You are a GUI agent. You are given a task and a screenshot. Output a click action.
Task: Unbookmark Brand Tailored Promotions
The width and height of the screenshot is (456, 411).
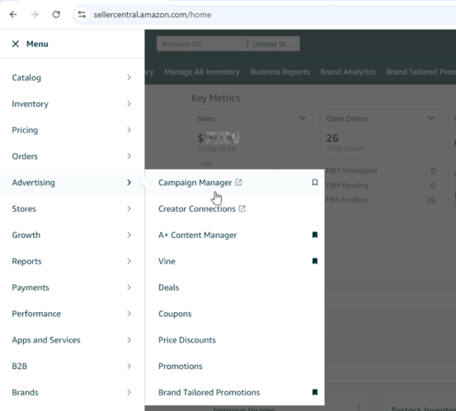pos(315,392)
